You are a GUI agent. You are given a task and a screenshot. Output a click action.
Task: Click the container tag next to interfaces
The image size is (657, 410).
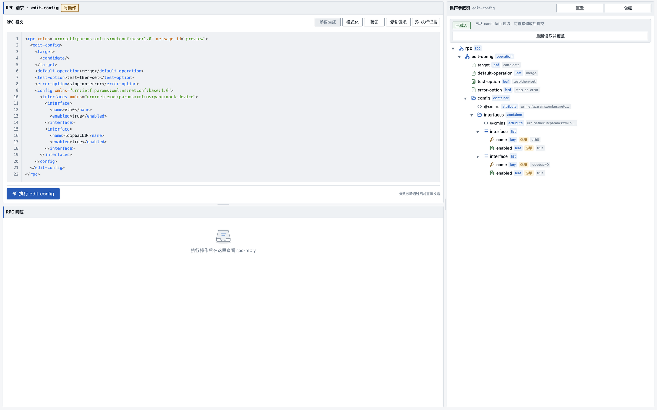pos(514,115)
